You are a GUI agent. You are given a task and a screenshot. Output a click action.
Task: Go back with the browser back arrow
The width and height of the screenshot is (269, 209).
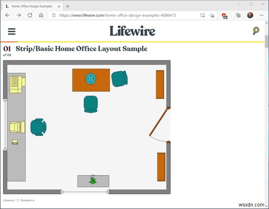click(7, 15)
